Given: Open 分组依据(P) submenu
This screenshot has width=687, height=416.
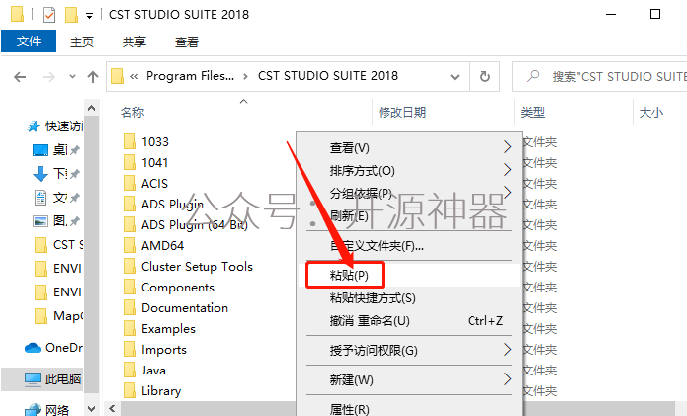Looking at the screenshot, I should (x=409, y=193).
